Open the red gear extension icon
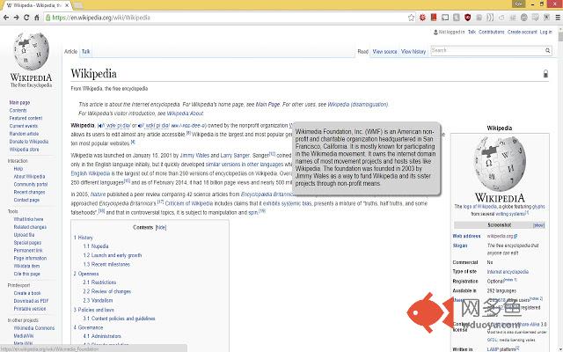This screenshot has width=563, height=352. [x=422, y=18]
